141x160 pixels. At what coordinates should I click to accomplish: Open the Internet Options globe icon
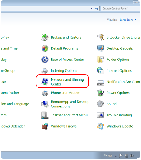tap(101, 70)
